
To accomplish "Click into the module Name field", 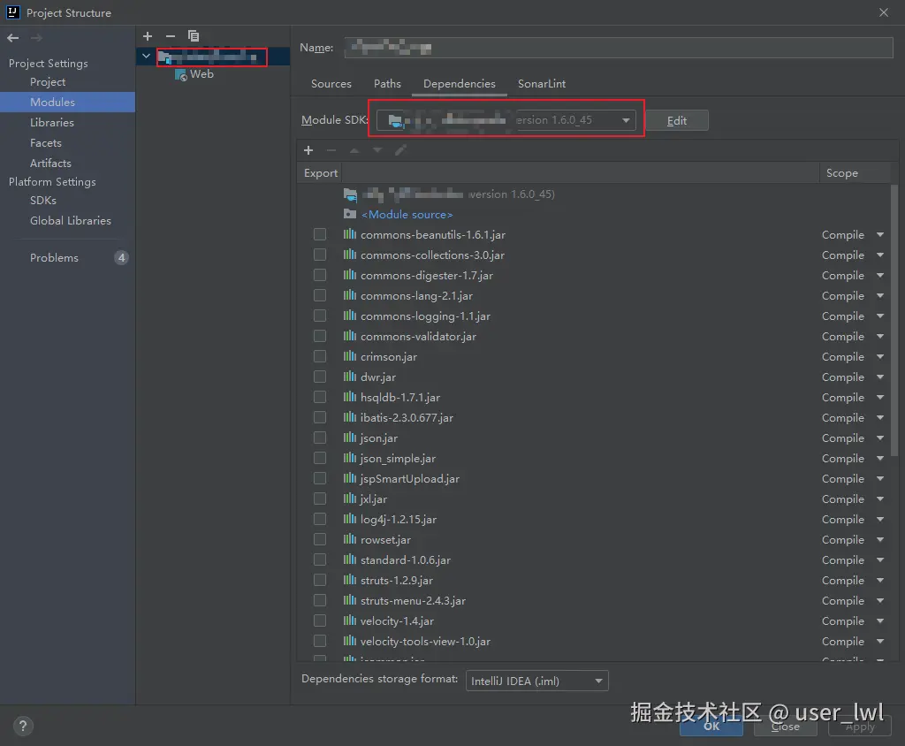I will pos(619,48).
